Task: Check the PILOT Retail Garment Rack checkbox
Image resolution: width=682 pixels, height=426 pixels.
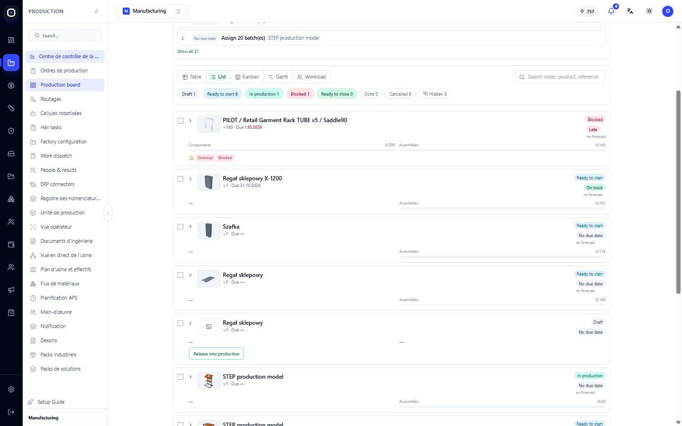Action: (x=180, y=121)
